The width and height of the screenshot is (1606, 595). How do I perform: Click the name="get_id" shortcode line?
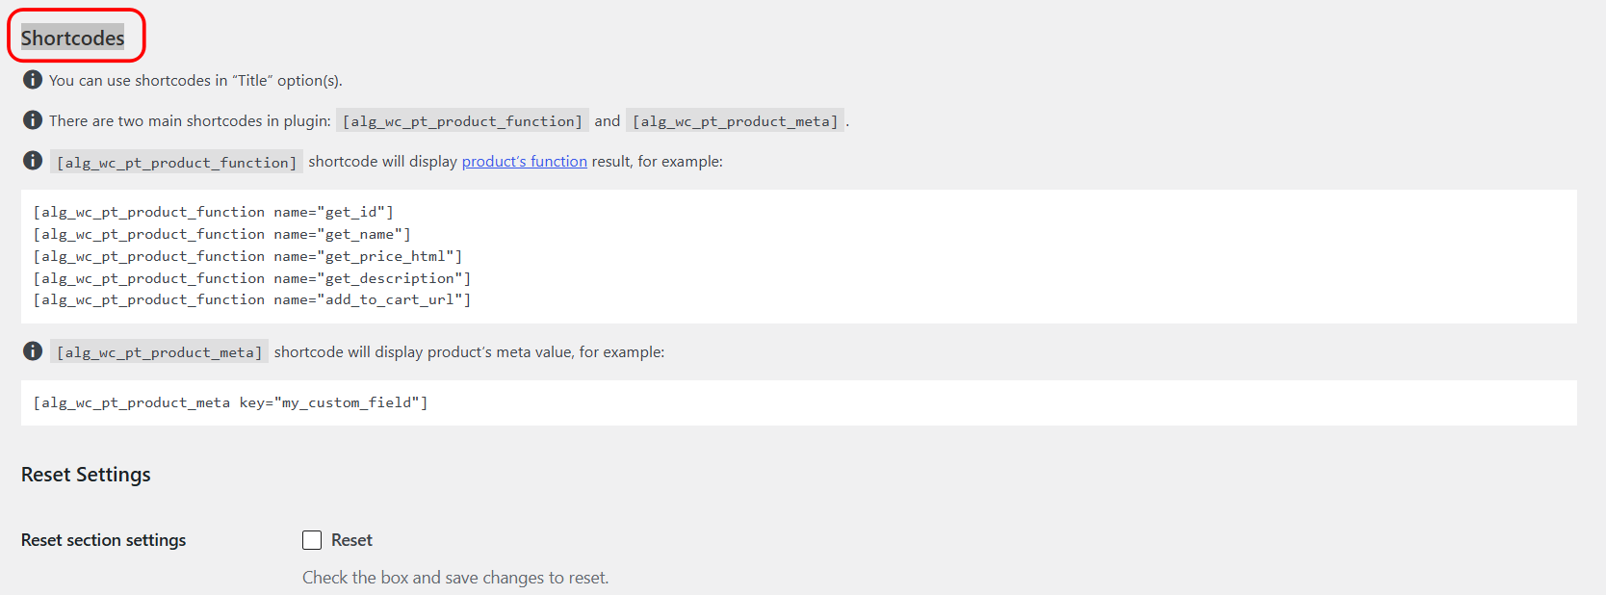point(213,212)
